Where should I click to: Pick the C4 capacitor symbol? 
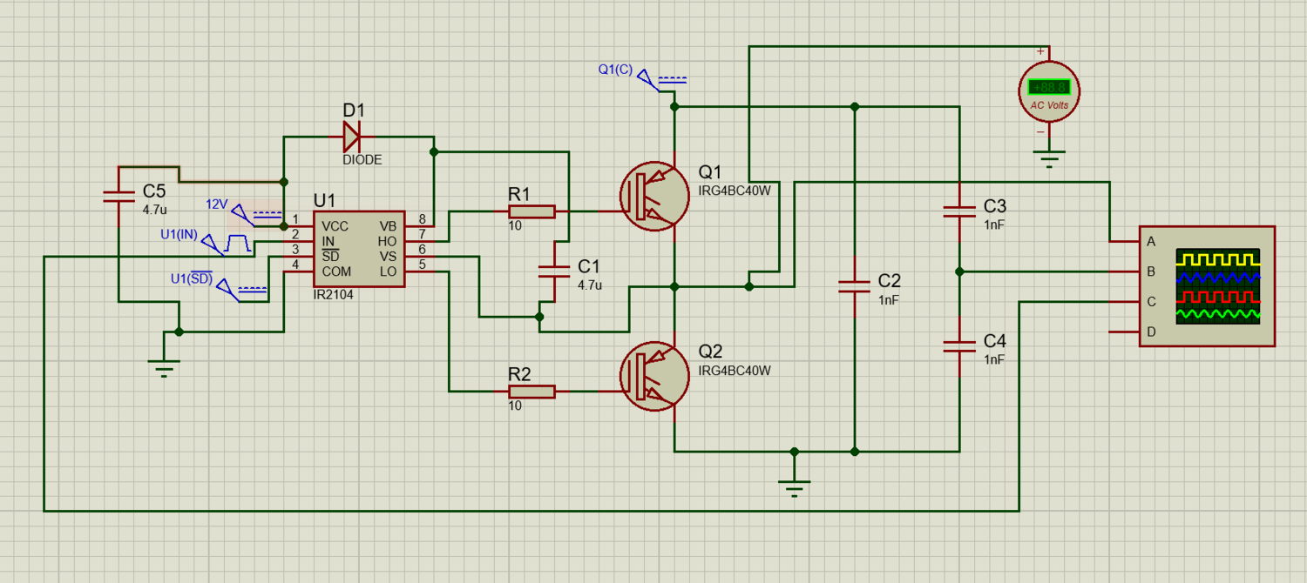pyautogui.click(x=959, y=346)
